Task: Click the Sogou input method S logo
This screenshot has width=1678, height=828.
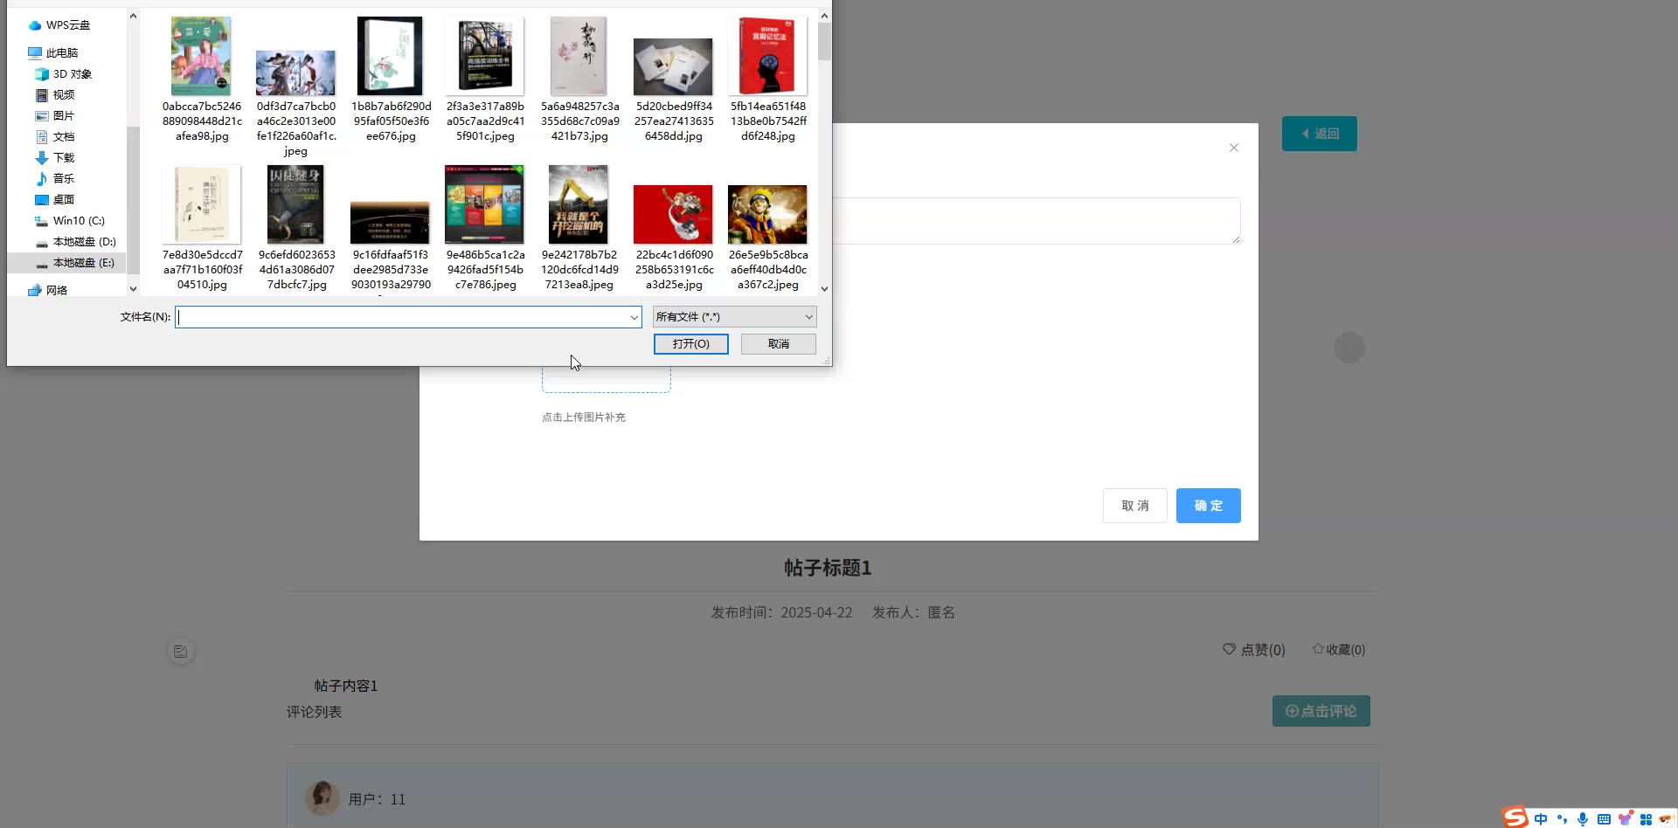Action: (x=1515, y=818)
